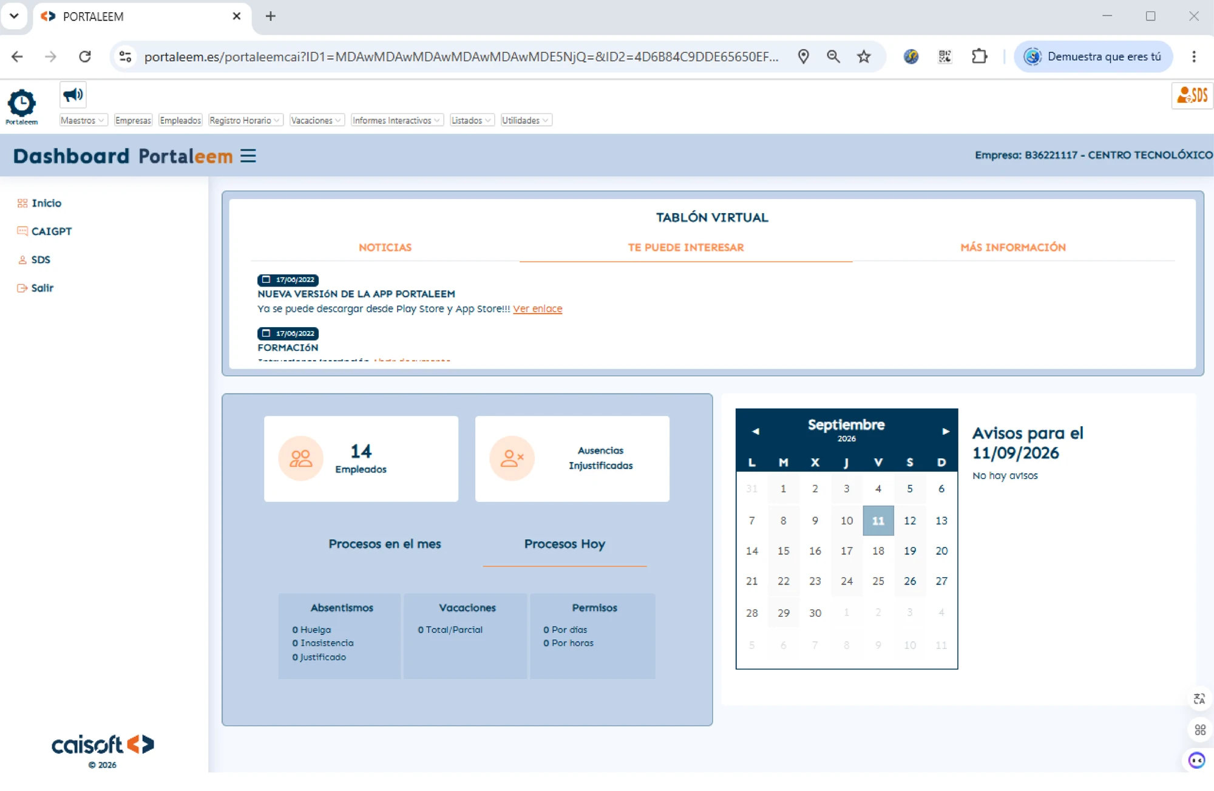Click the Ausencias Injustificadas label
1214x791 pixels.
(600, 458)
